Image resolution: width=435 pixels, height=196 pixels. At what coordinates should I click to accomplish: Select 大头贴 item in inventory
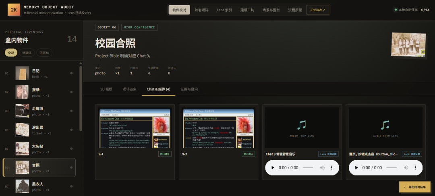pos(39,149)
